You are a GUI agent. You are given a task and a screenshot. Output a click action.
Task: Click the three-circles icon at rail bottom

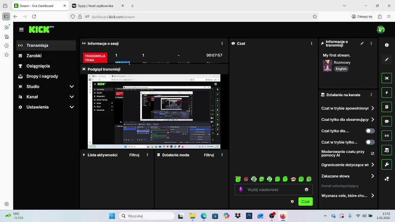(x=387, y=179)
